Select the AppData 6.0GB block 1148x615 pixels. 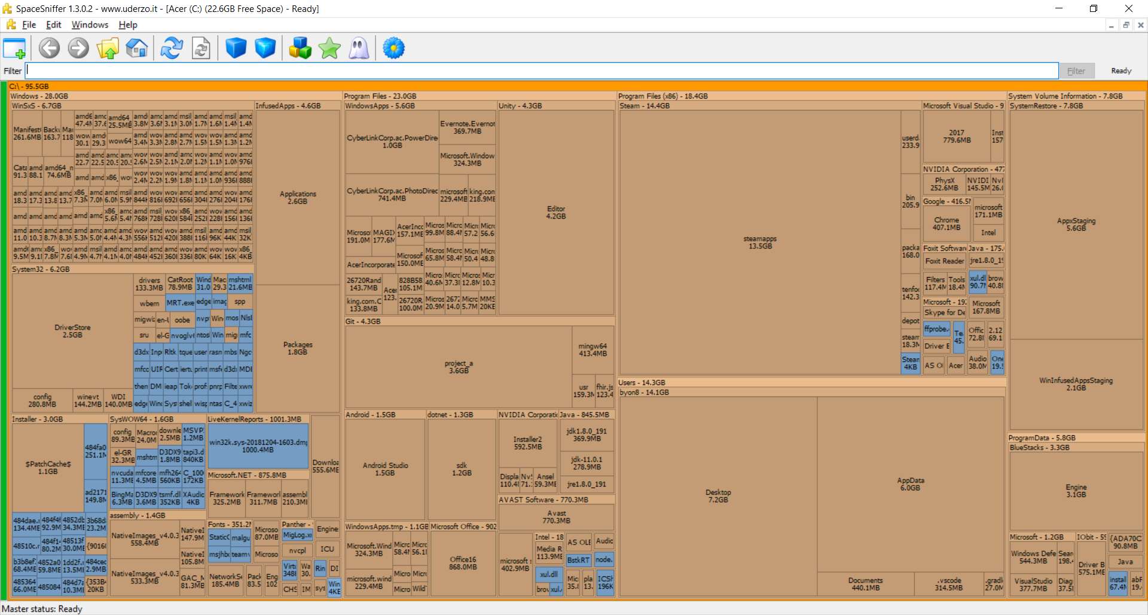point(911,484)
